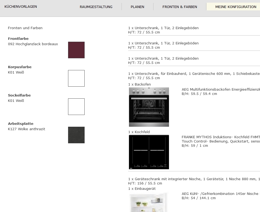Image resolution: width=260 pixels, height=212 pixels.
Task: Click the 1 x Einbaugerät label
Action: pyautogui.click(x=142, y=188)
